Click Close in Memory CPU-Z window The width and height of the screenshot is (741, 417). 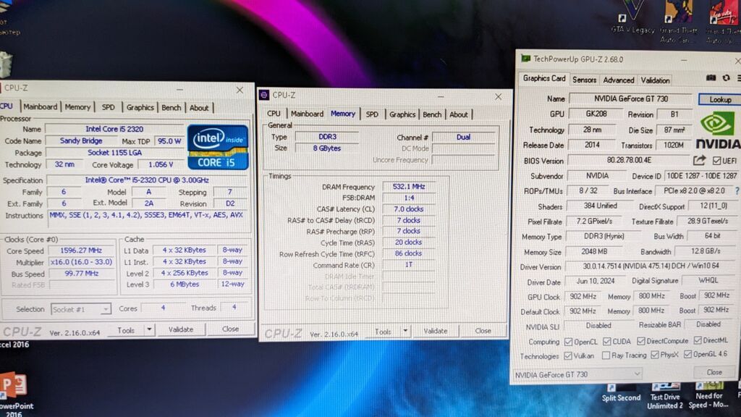(483, 331)
